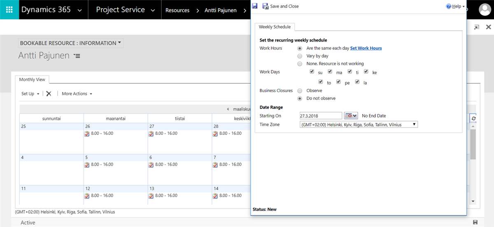Select the Monthly View tab

(33, 79)
